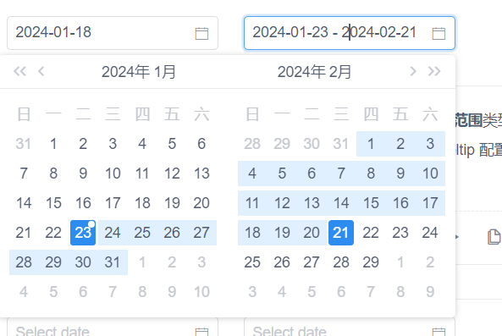Focus the 2024-01-23 - 2024-02-21 range input
The height and width of the screenshot is (336, 502).
(350, 33)
